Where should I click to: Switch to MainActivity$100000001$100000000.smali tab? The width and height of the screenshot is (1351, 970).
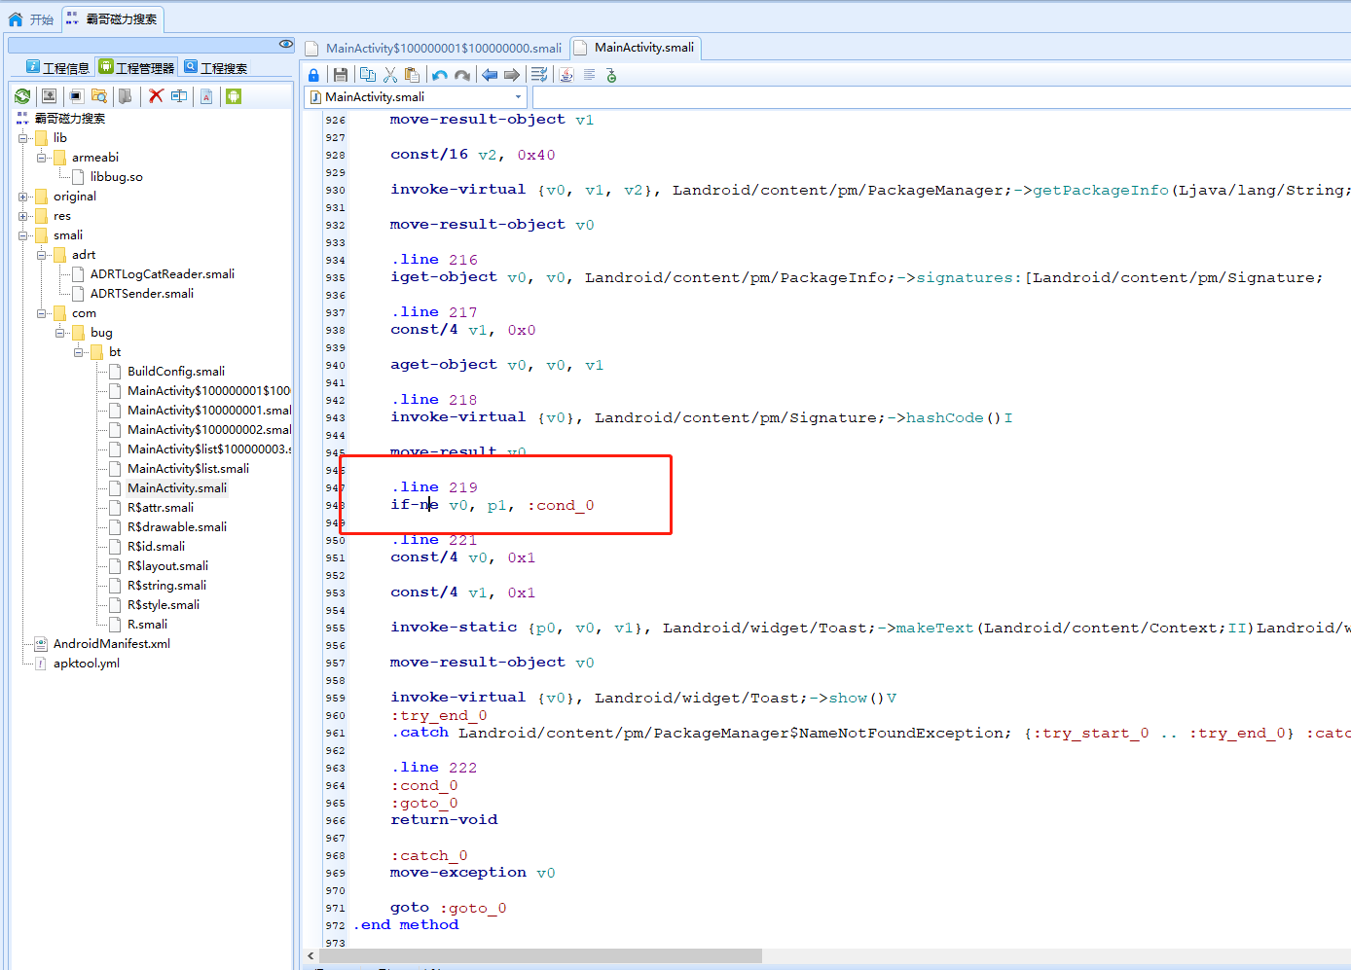point(443,48)
